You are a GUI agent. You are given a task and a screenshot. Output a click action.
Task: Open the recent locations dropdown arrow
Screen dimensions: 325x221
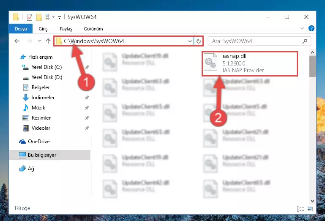pos(39,41)
